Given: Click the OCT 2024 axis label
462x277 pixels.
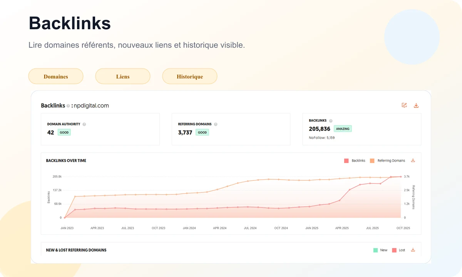Looking at the screenshot, I should (281, 228).
